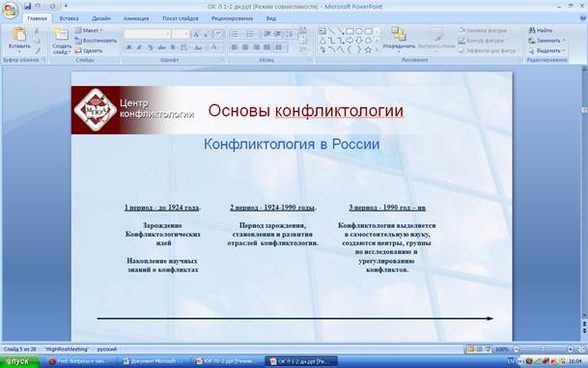Open the Layout (Макет) dropdown

(x=89, y=30)
